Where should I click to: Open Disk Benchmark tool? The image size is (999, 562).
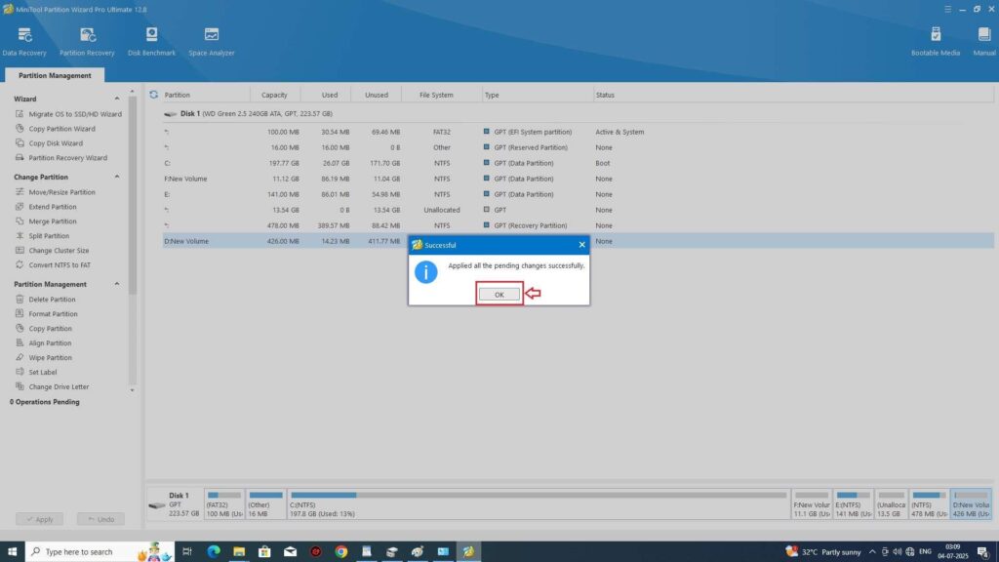[151, 40]
